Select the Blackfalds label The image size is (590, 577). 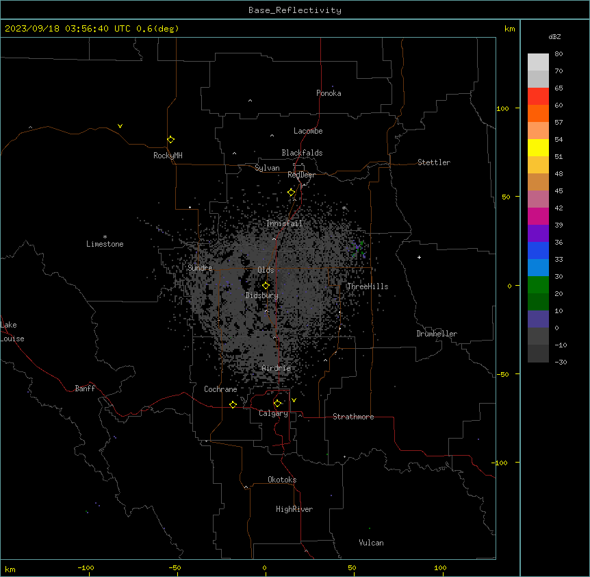(x=302, y=153)
